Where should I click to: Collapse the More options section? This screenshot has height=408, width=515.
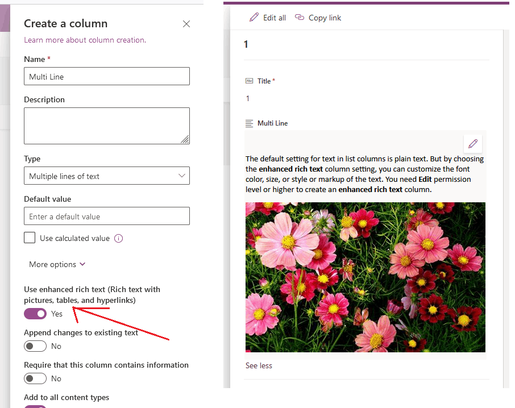[57, 264]
